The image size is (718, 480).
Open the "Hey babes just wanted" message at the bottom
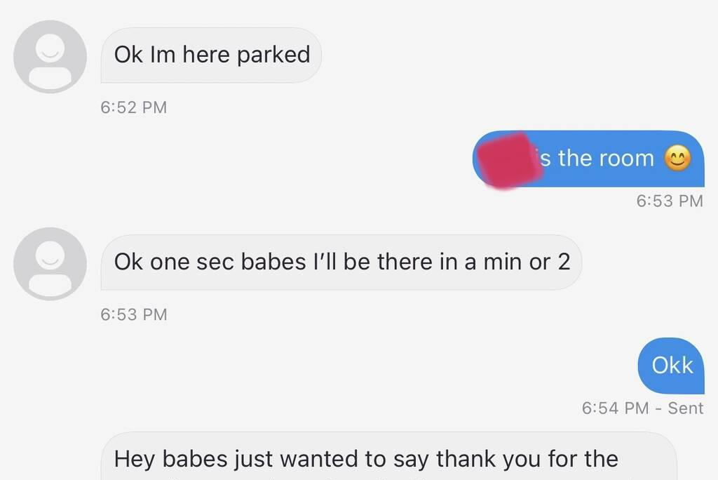(389, 459)
